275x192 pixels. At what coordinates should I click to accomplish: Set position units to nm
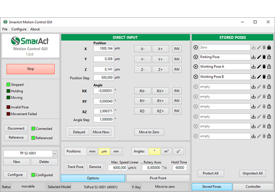[x=116, y=151]
